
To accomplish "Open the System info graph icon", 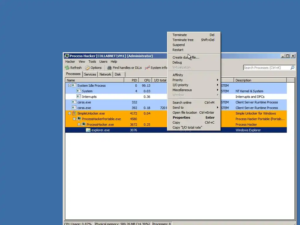I will click(x=147, y=68).
